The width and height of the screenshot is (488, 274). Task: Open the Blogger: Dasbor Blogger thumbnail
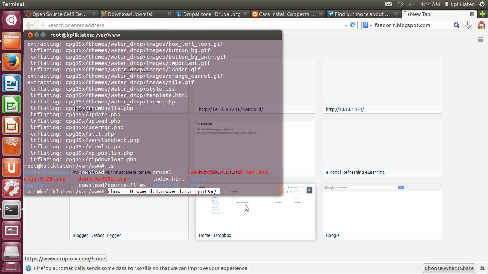pos(129,212)
